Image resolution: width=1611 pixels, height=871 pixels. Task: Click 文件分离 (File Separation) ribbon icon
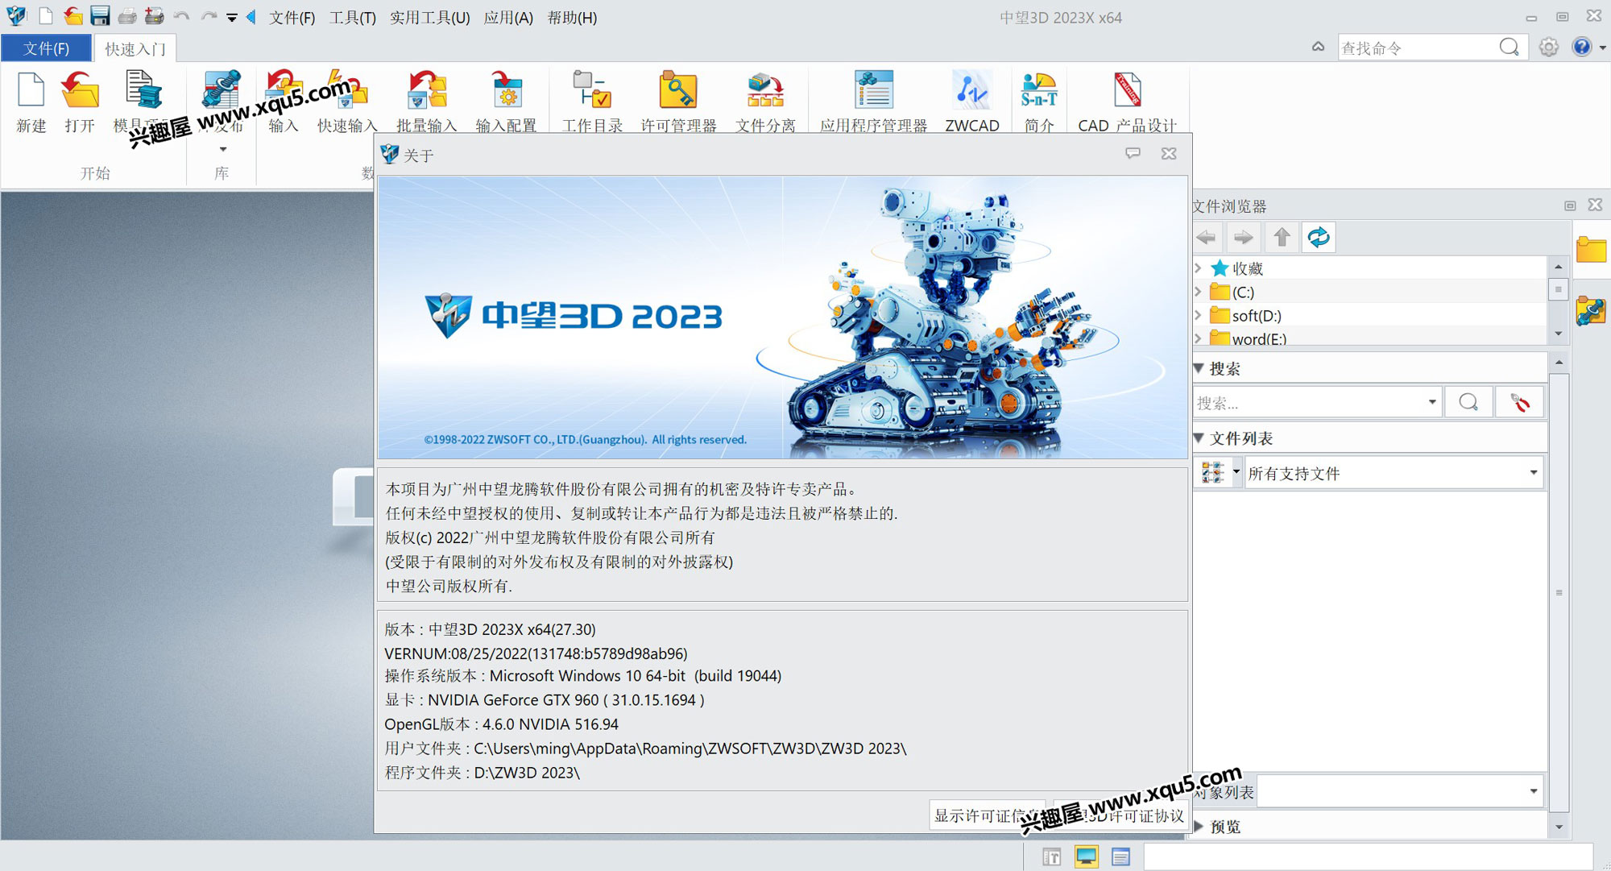pyautogui.click(x=765, y=102)
